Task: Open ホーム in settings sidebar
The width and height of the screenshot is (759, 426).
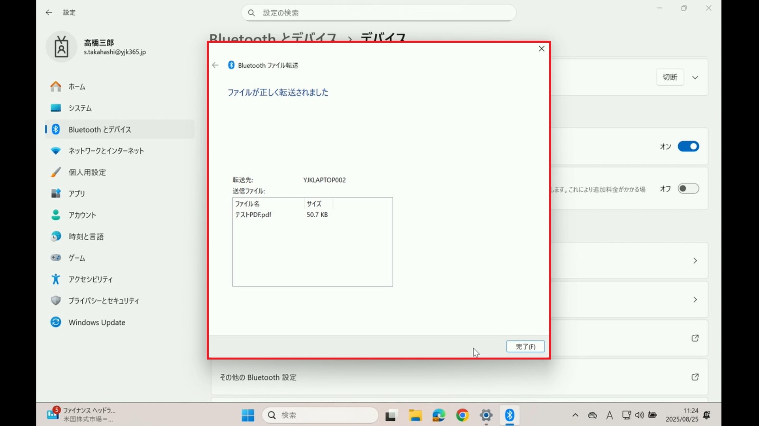Action: point(77,87)
